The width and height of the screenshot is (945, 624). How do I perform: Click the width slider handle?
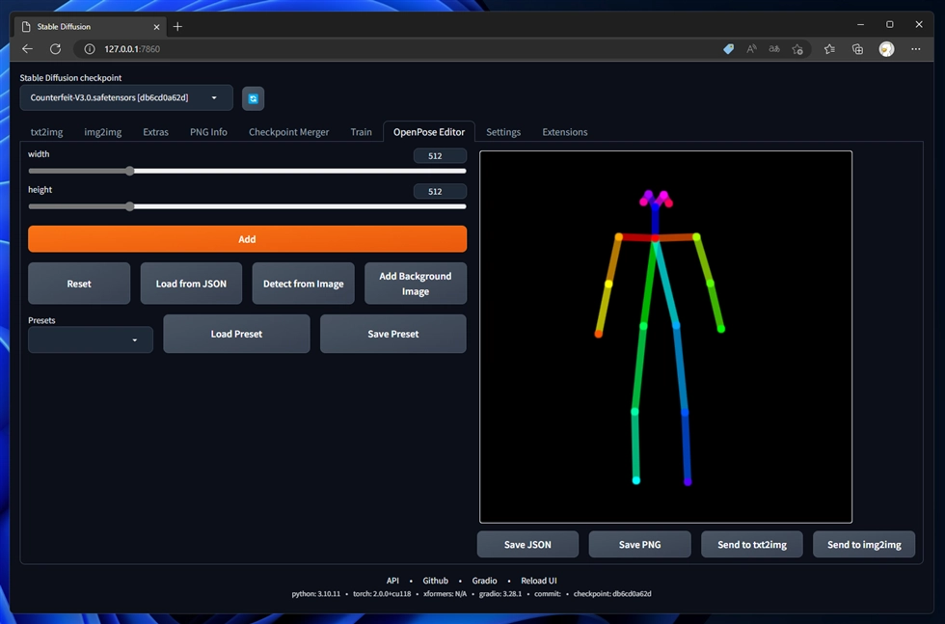pos(130,171)
